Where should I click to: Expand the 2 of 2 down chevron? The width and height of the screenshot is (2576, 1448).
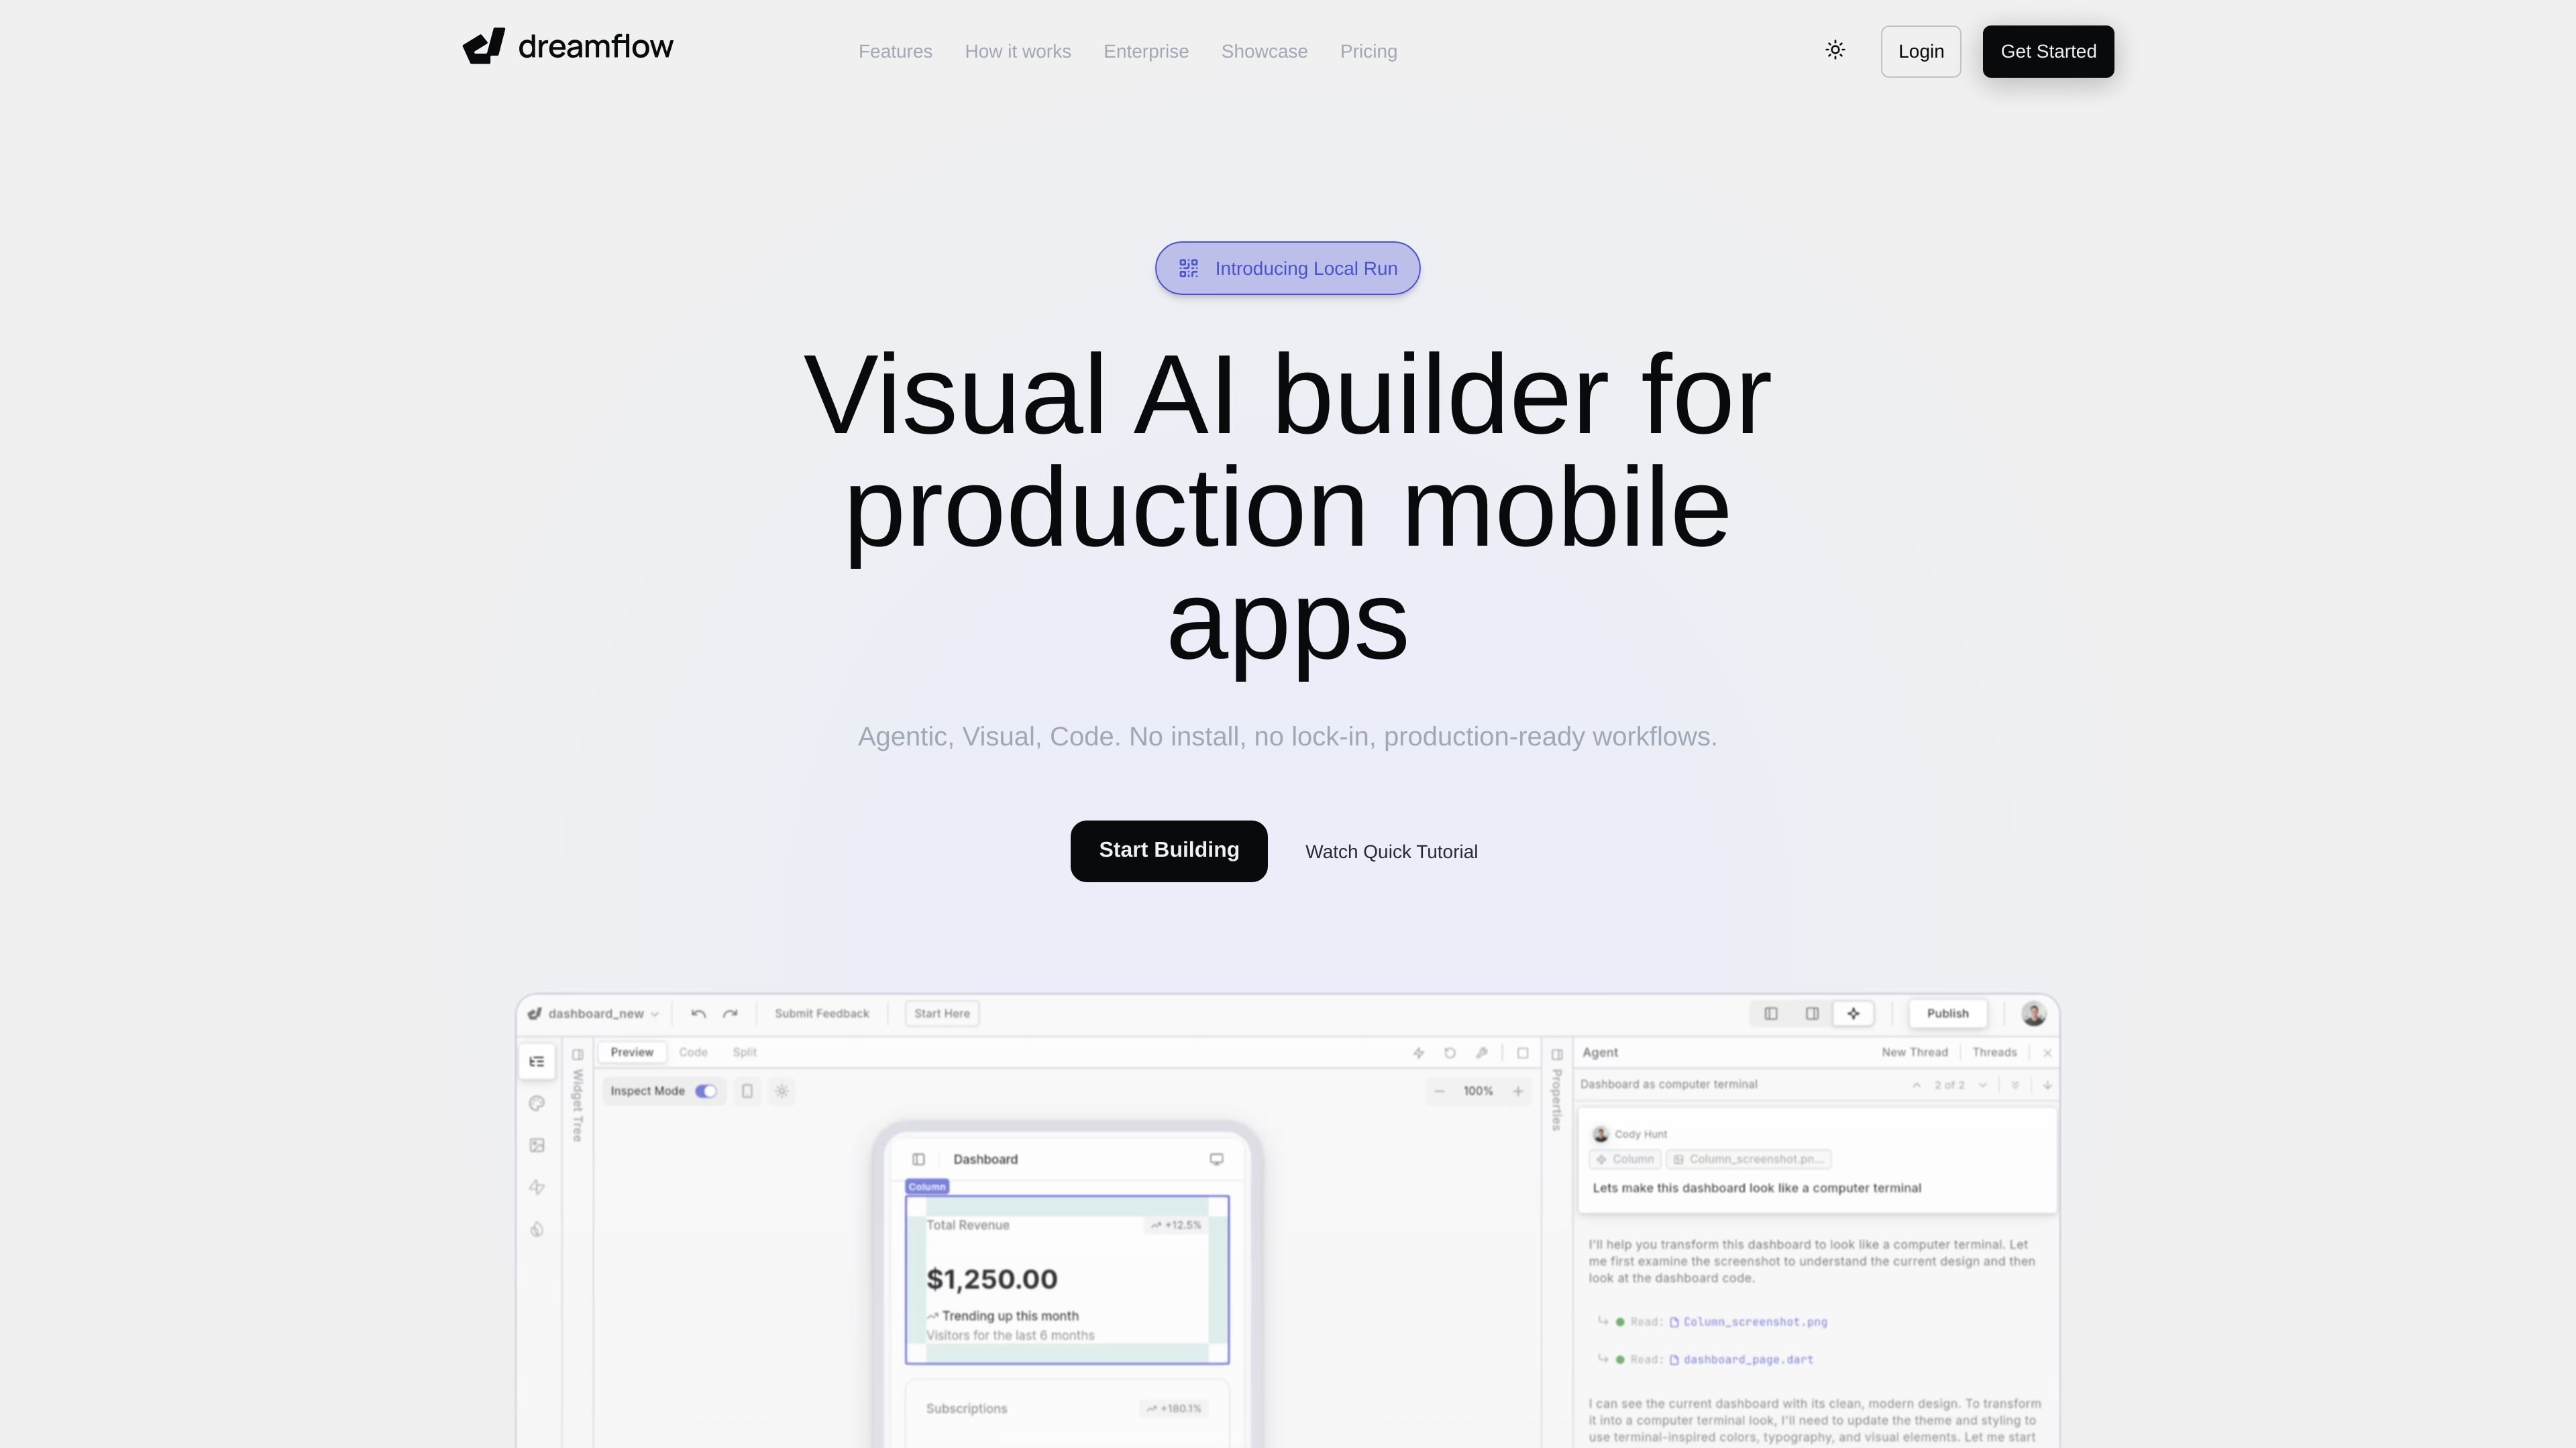point(1982,1085)
